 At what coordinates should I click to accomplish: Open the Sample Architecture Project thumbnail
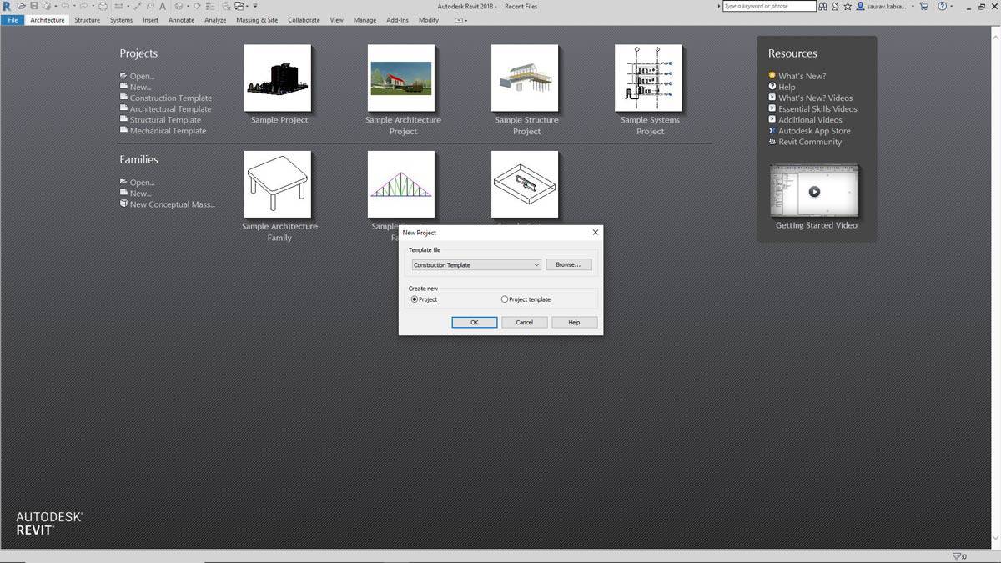pyautogui.click(x=401, y=78)
